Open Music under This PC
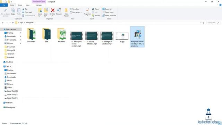Screen dimensions: 222x125 pyautogui.click(x=9, y=81)
